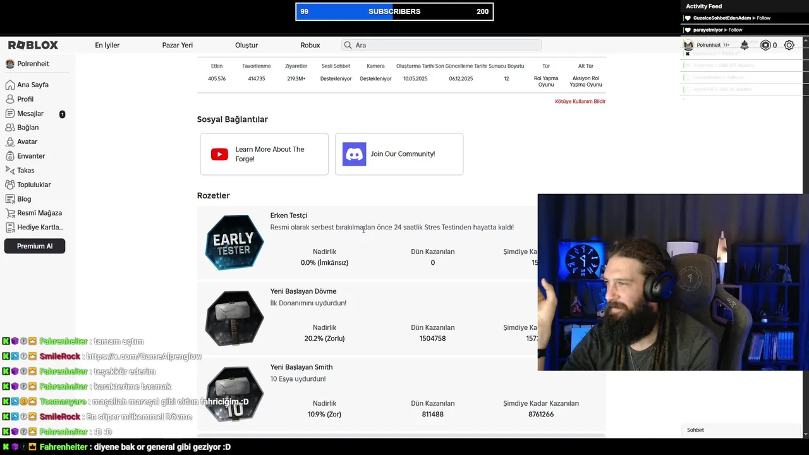Click the Sohbet chat bar
Screen dimensions: 809x455
tap(742, 430)
